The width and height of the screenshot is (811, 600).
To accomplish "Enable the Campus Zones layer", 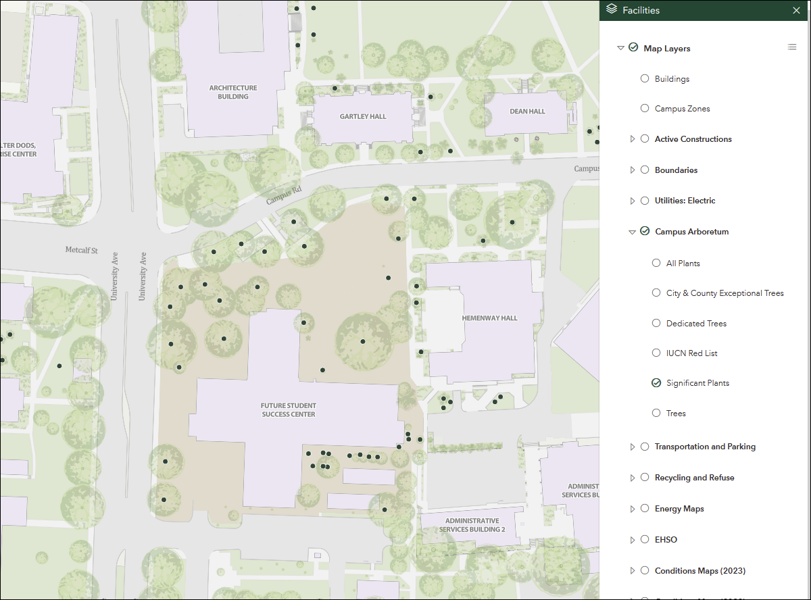I will click(x=644, y=108).
